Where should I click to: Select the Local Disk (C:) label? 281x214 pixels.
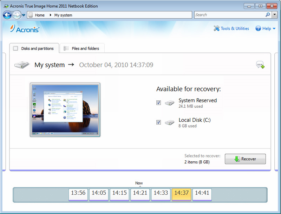195,120
